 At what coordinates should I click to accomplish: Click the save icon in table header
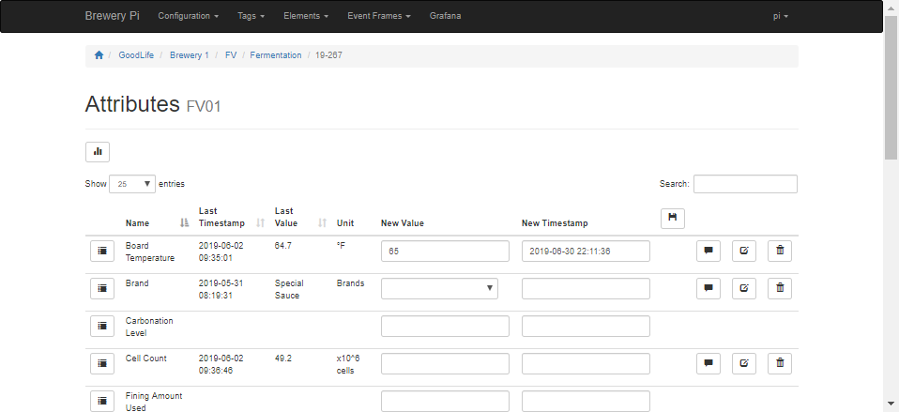pos(673,218)
